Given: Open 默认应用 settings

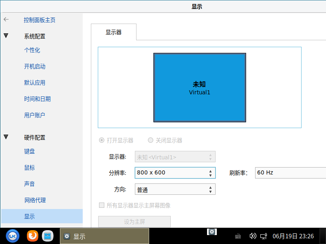Looking at the screenshot, I should point(35,83).
